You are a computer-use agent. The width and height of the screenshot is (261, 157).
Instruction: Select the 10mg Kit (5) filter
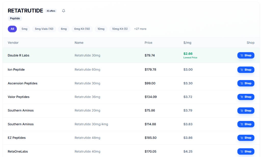tap(120, 29)
